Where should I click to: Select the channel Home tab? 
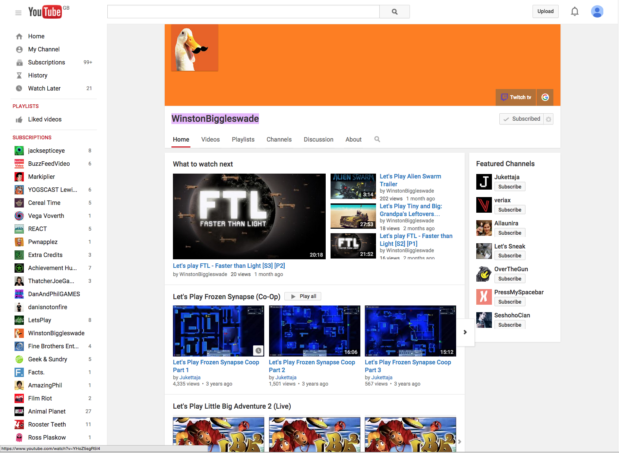pos(181,139)
